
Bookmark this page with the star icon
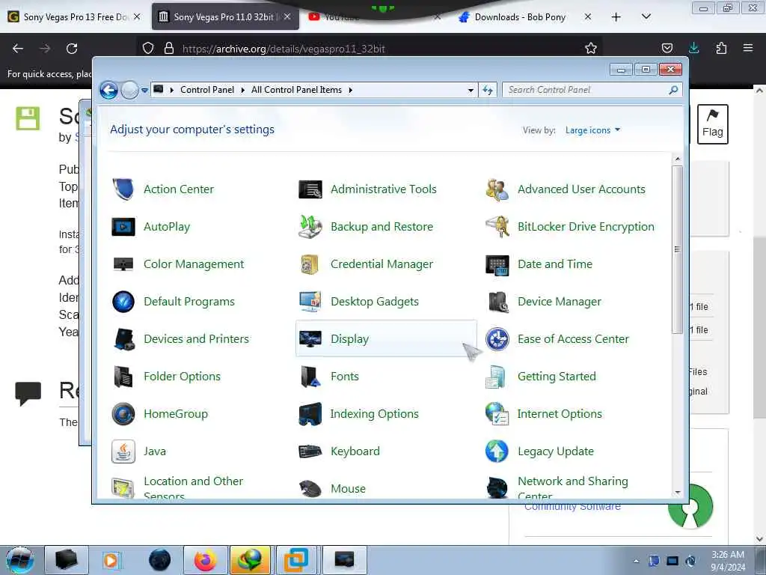(x=591, y=49)
